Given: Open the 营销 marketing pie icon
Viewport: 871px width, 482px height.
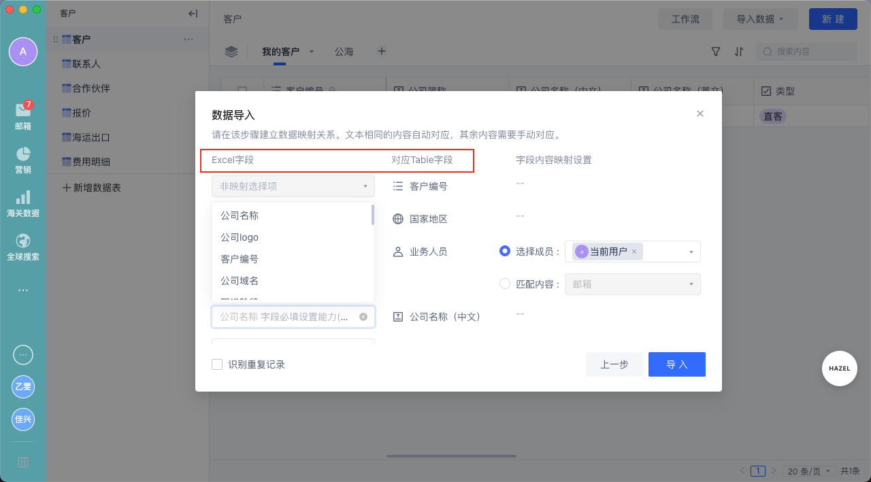Looking at the screenshot, I should click(23, 154).
